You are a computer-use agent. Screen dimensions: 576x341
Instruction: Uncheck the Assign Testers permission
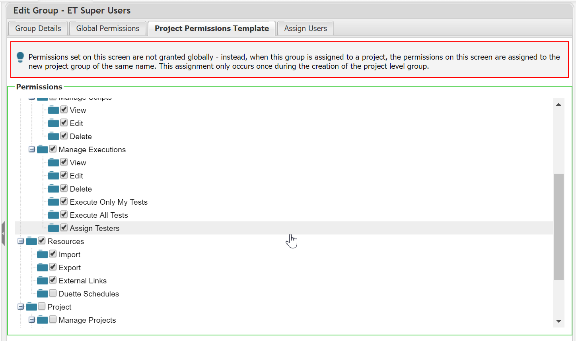point(64,228)
